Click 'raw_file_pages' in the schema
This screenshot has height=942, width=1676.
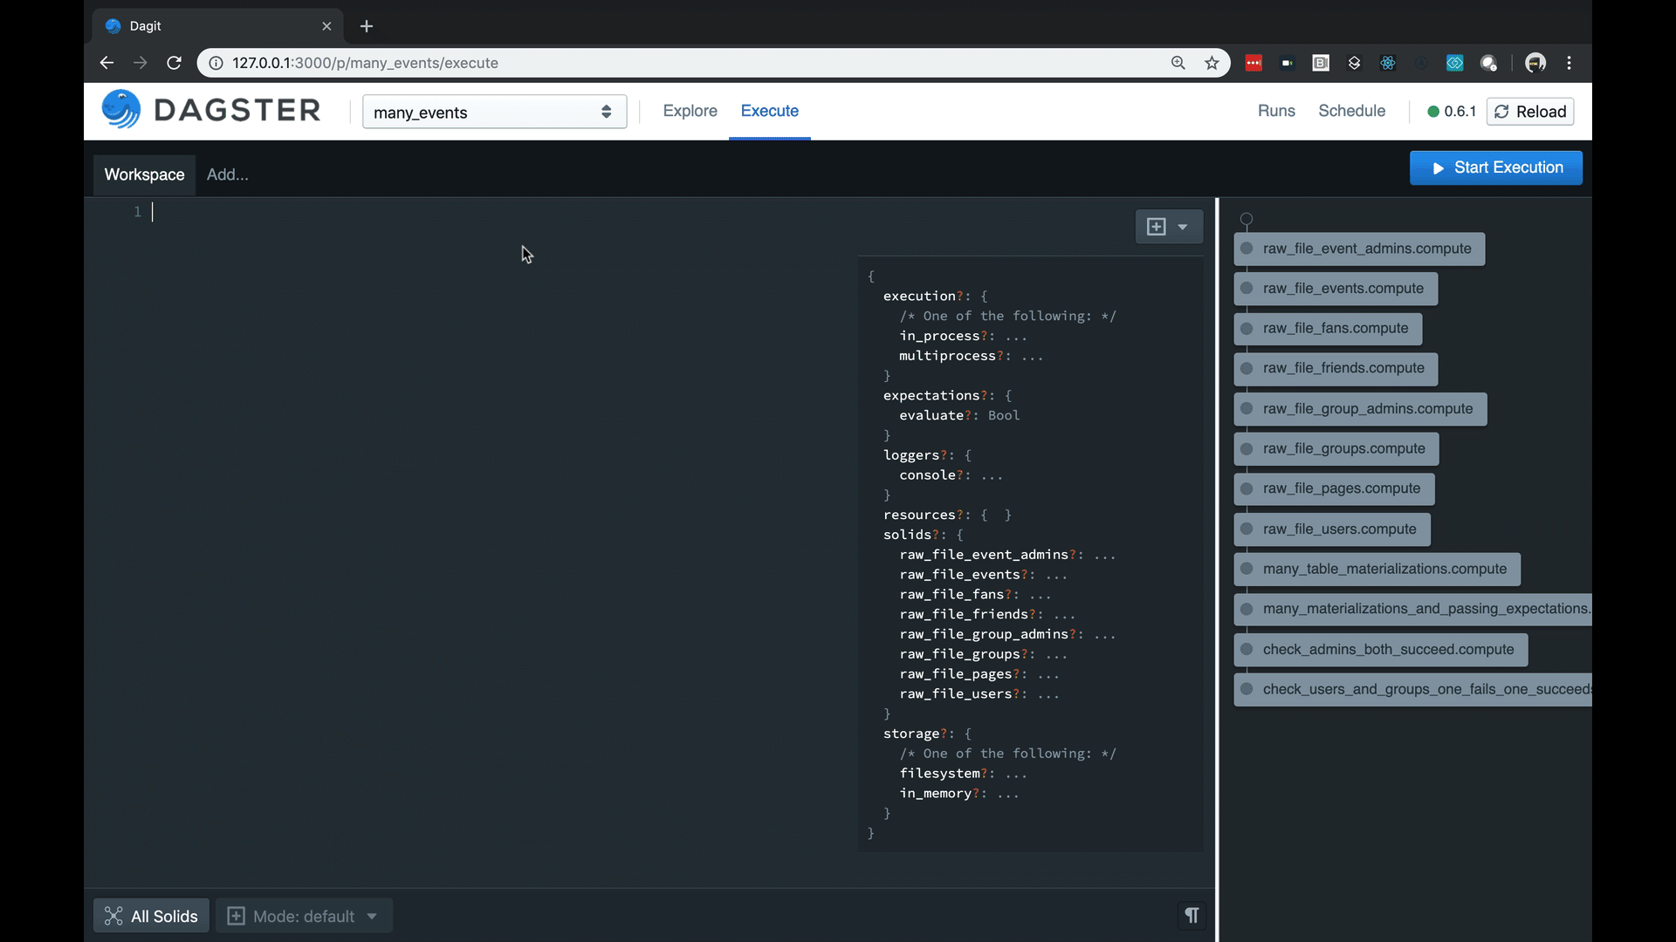pos(956,674)
